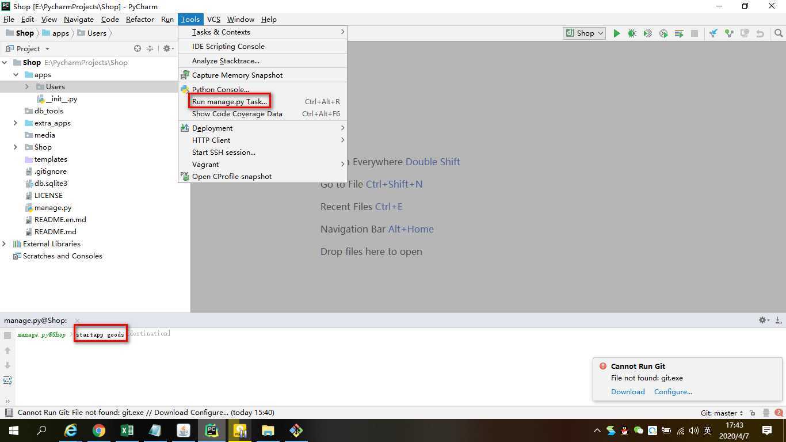Click the VCS revert arrow icon
Viewport: 786px width, 442px height.
point(760,33)
